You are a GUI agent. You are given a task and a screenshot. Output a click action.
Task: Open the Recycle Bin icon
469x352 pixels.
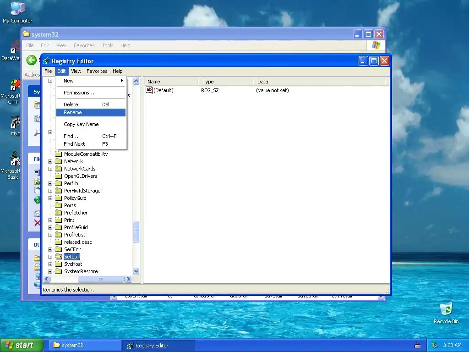(446, 313)
